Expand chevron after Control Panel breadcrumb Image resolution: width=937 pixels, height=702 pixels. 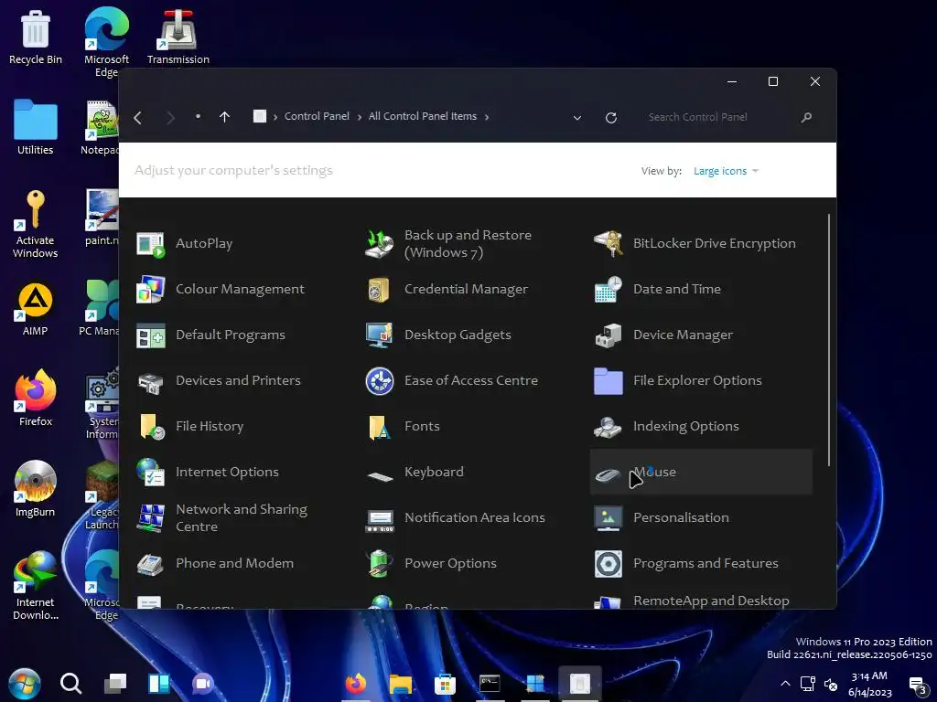[359, 117]
